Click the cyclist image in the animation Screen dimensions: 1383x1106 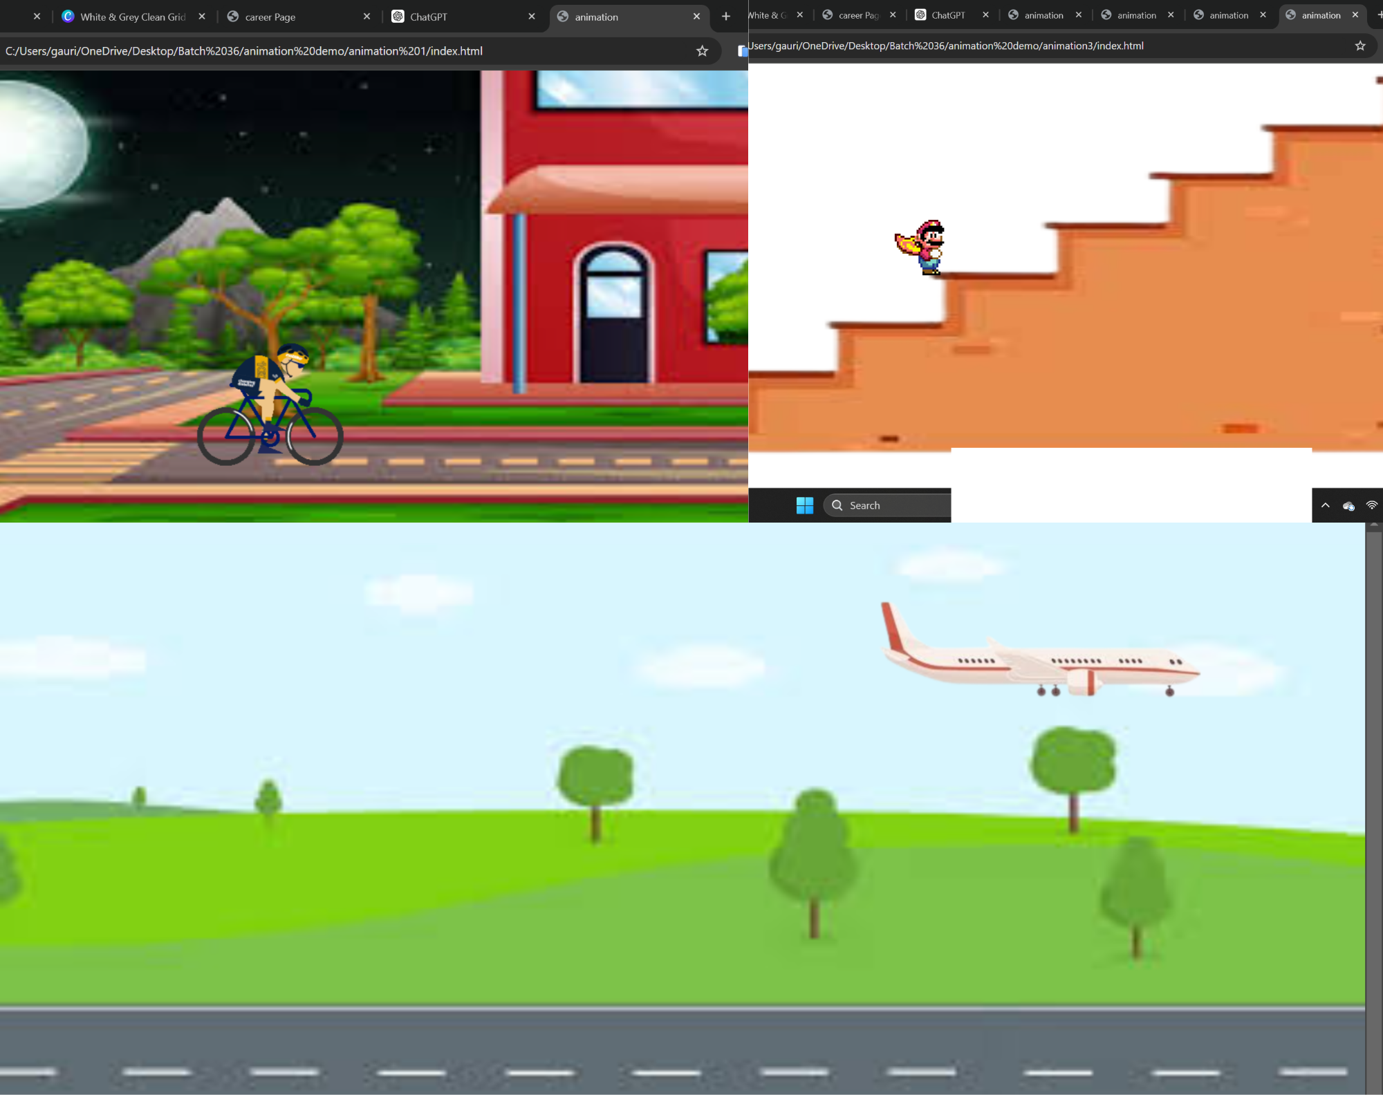tap(270, 404)
